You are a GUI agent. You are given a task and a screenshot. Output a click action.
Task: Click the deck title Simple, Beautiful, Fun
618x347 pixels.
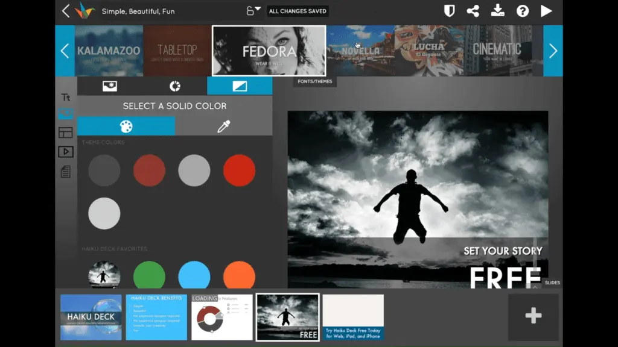[x=138, y=11]
